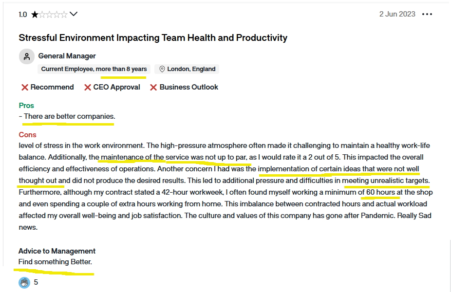Click the Cons section heading

pos(28,135)
